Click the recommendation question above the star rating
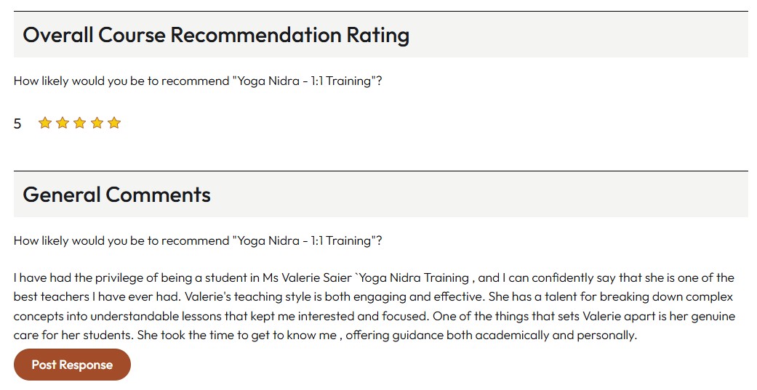Viewport: 757px width, 390px height. coord(198,81)
